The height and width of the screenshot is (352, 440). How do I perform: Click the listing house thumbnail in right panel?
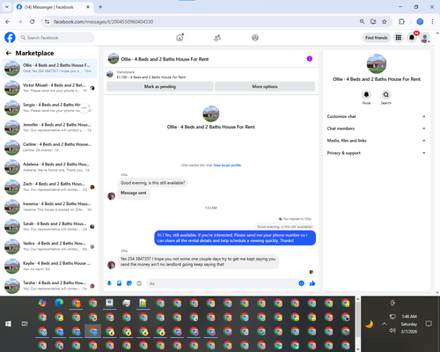coord(377,63)
